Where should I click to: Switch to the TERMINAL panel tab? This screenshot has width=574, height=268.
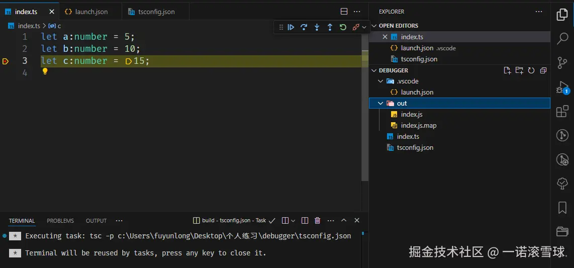[22, 221]
